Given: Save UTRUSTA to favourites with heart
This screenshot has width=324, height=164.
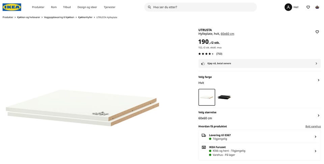Looking at the screenshot, I should pyautogui.click(x=317, y=32).
